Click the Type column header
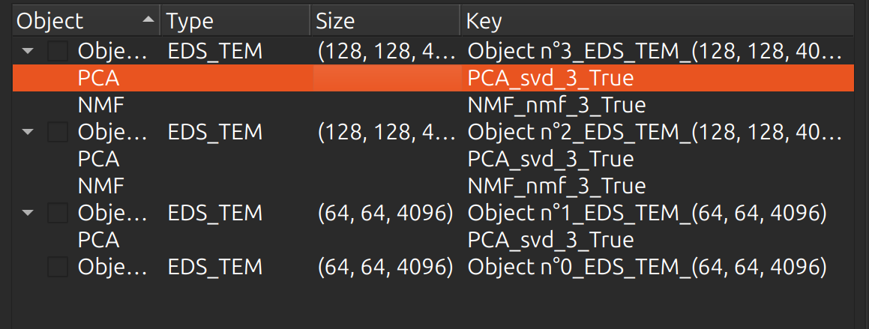 tap(236, 21)
